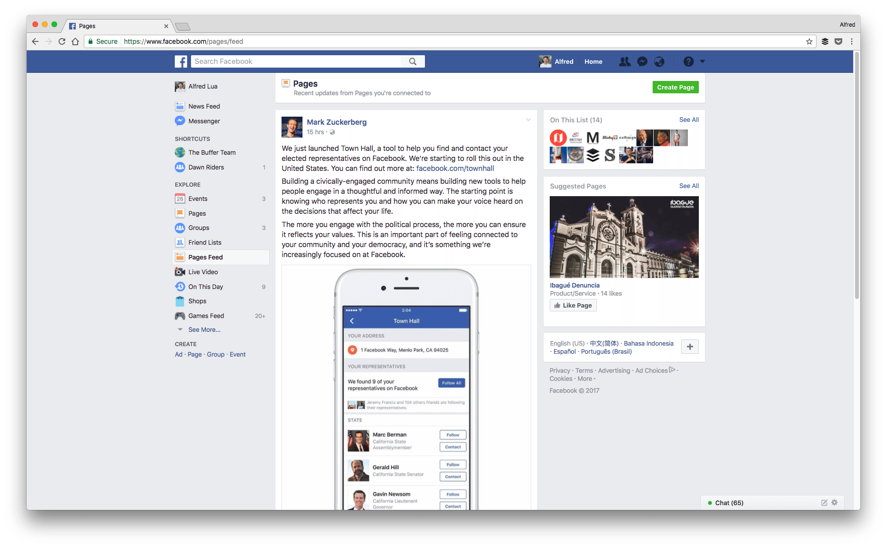Start a new chat message
The height and width of the screenshot is (548, 887).
(x=824, y=502)
